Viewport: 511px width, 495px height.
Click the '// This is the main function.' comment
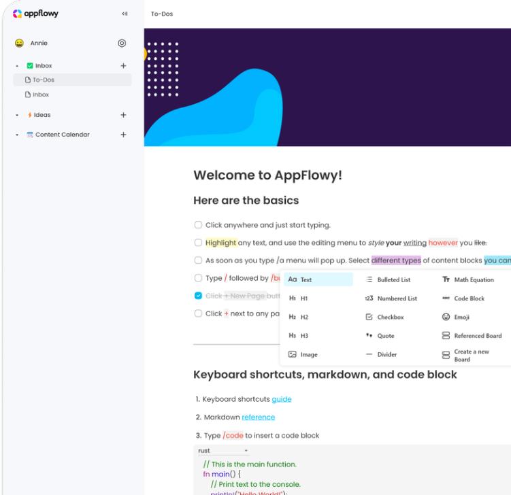tap(250, 464)
